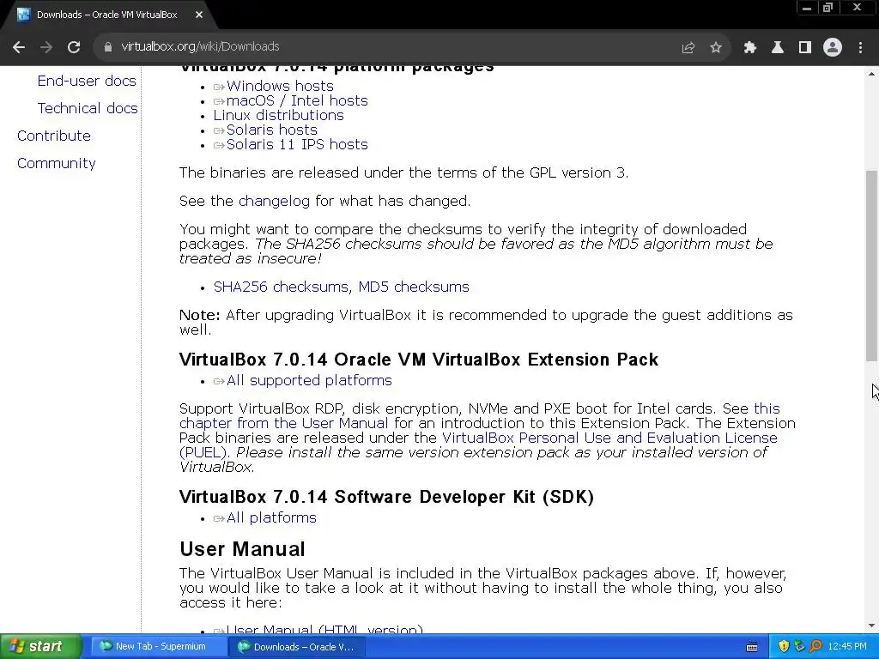Open the VirtualBox Personal Use and Evaluation License link

pos(609,437)
